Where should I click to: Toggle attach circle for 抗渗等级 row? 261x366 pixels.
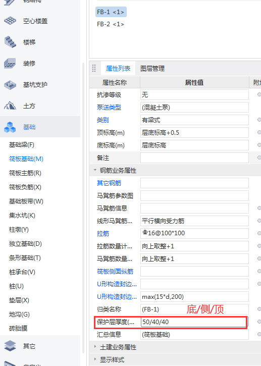[259, 94]
